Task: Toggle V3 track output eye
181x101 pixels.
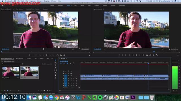Action: pos(71,71)
